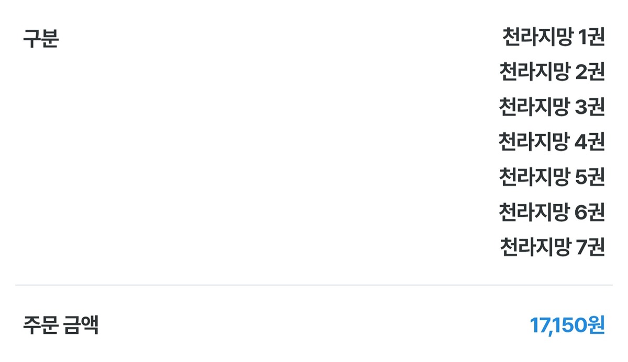
Task: Open the 천라지망 6권 item
Action: [x=552, y=212]
